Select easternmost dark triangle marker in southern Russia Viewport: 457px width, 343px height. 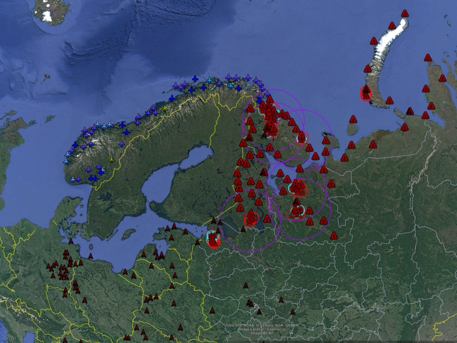(293, 312)
